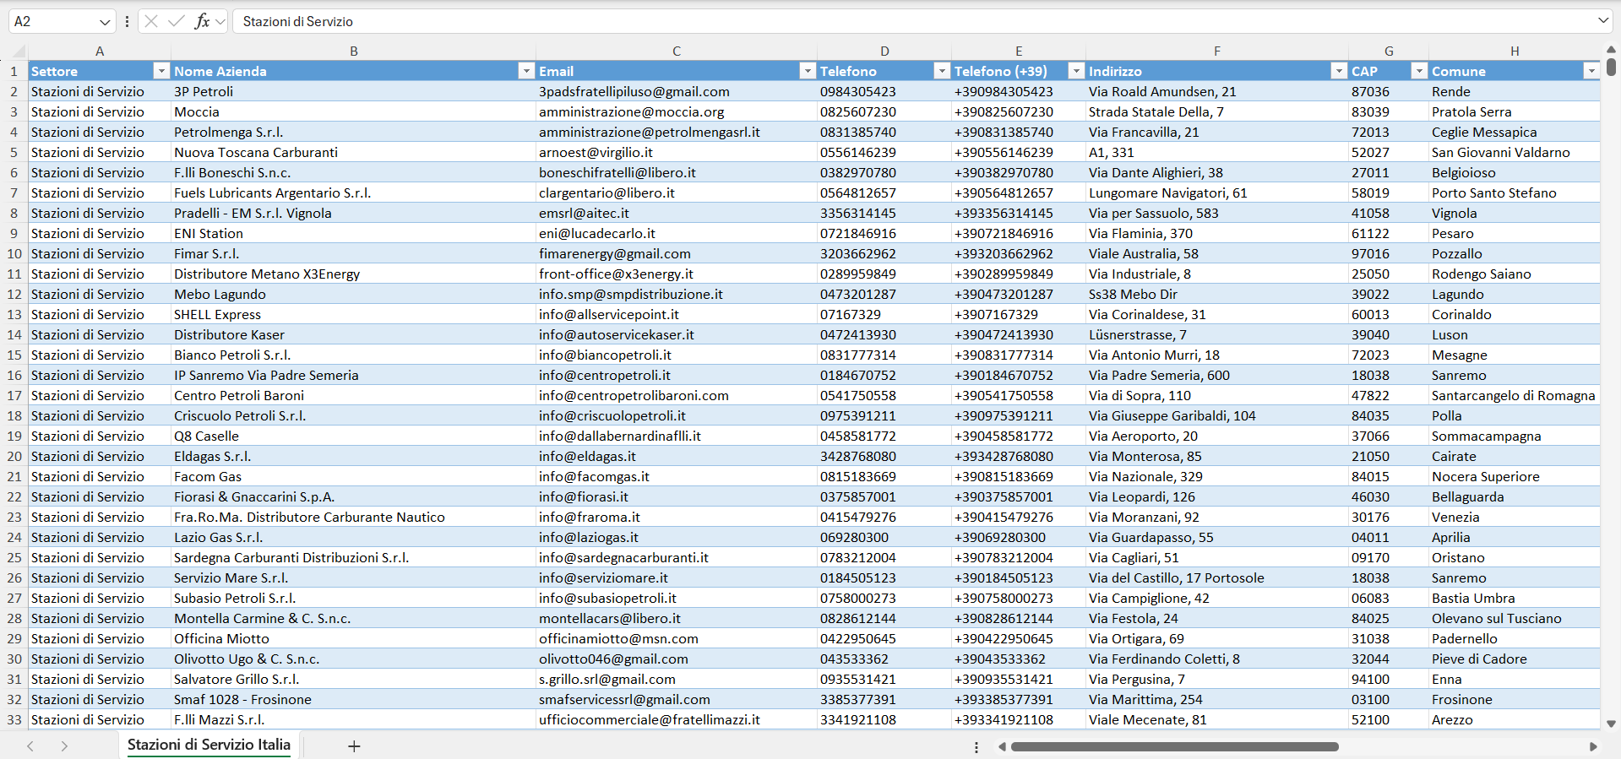
Task: Go to next sheet arrow
Action: (x=64, y=746)
